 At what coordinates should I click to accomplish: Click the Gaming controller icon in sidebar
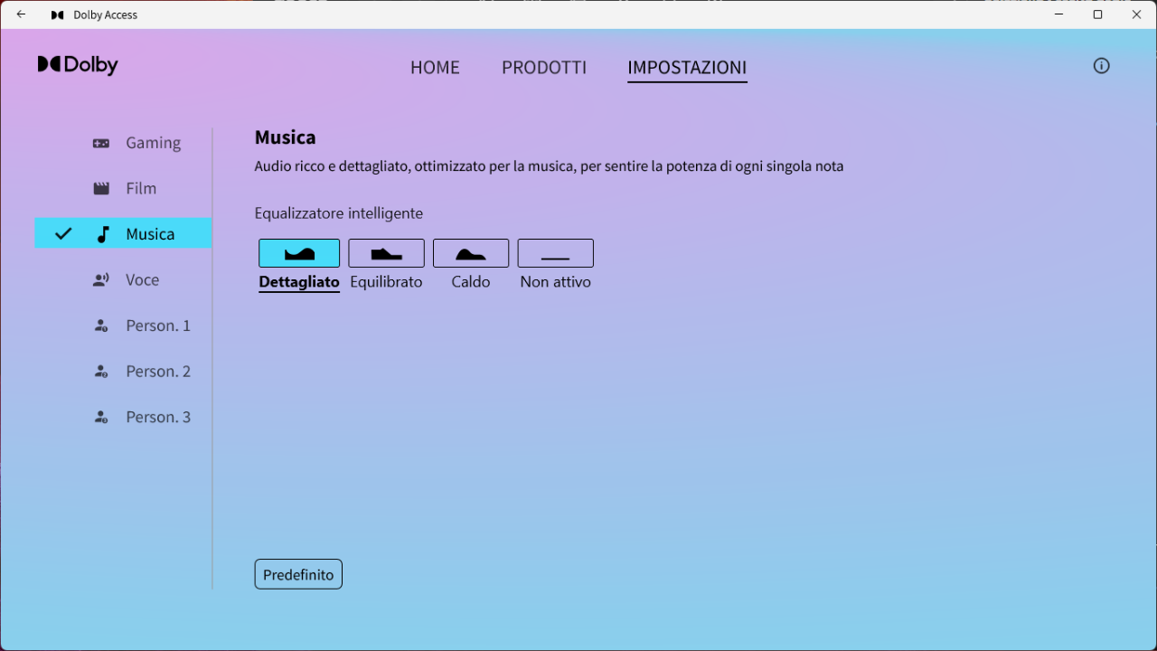(x=101, y=143)
